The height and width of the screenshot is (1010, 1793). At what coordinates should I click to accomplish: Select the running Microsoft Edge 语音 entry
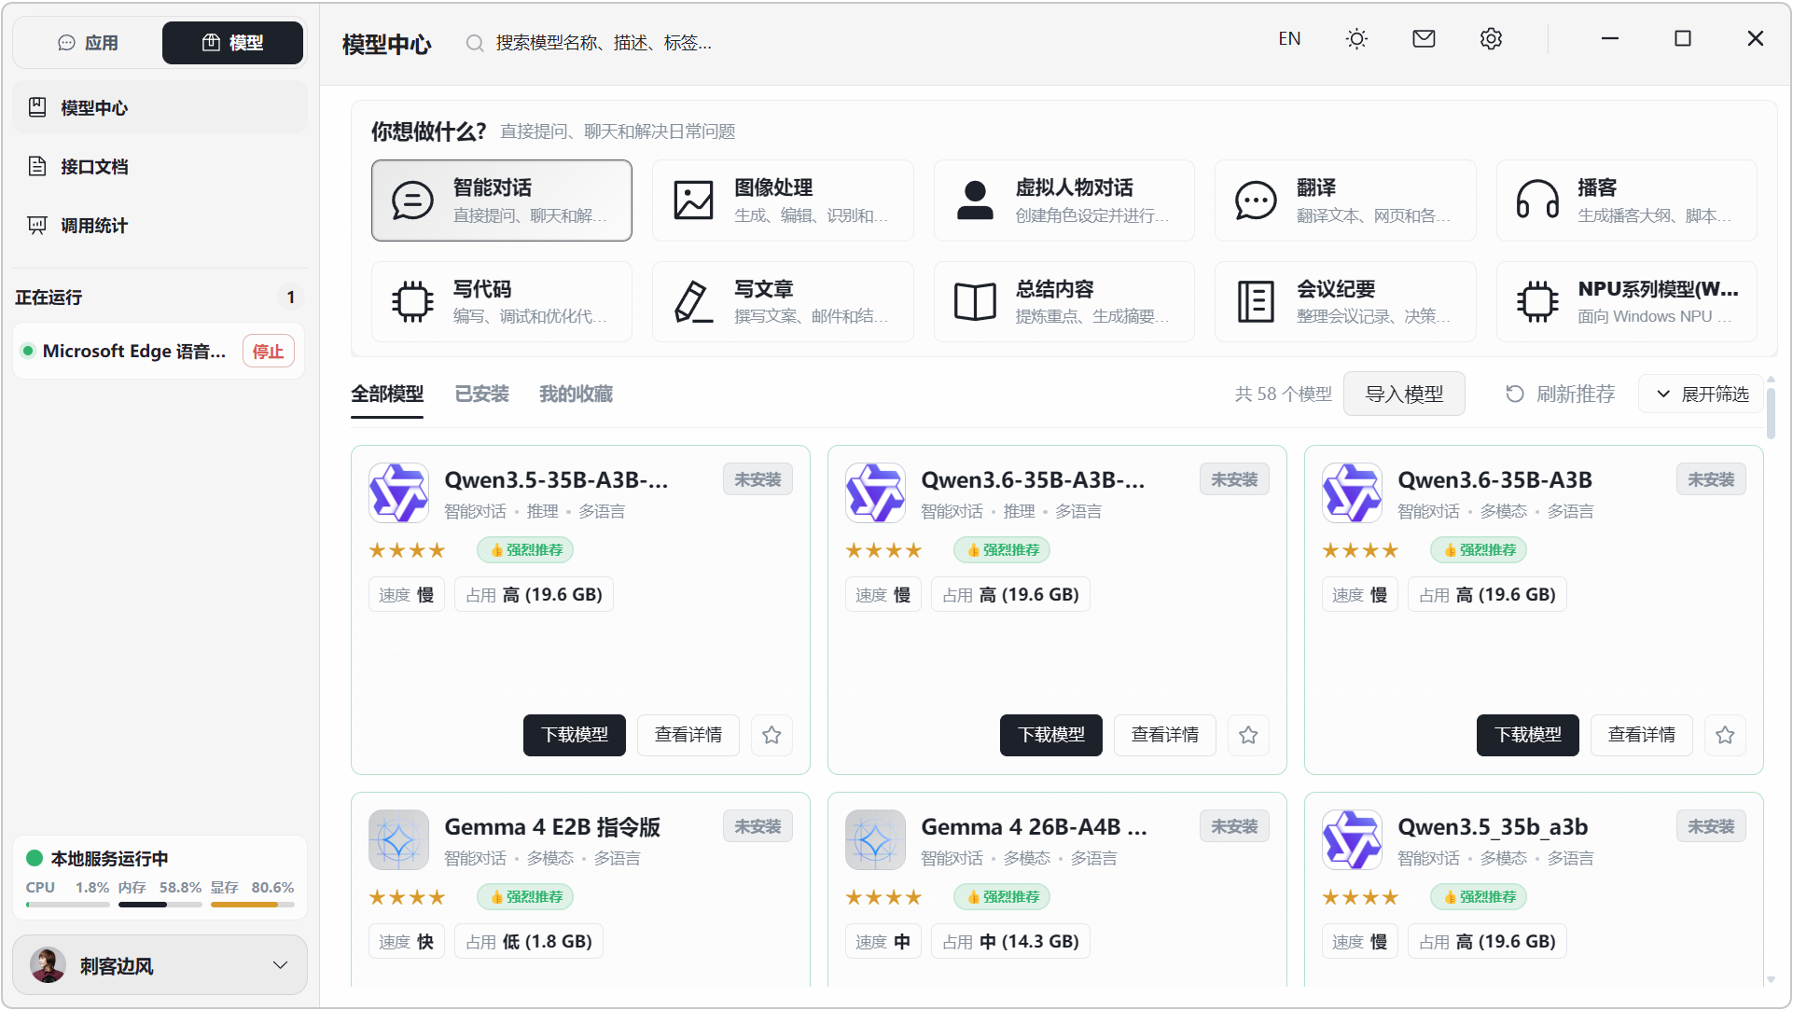pos(134,352)
